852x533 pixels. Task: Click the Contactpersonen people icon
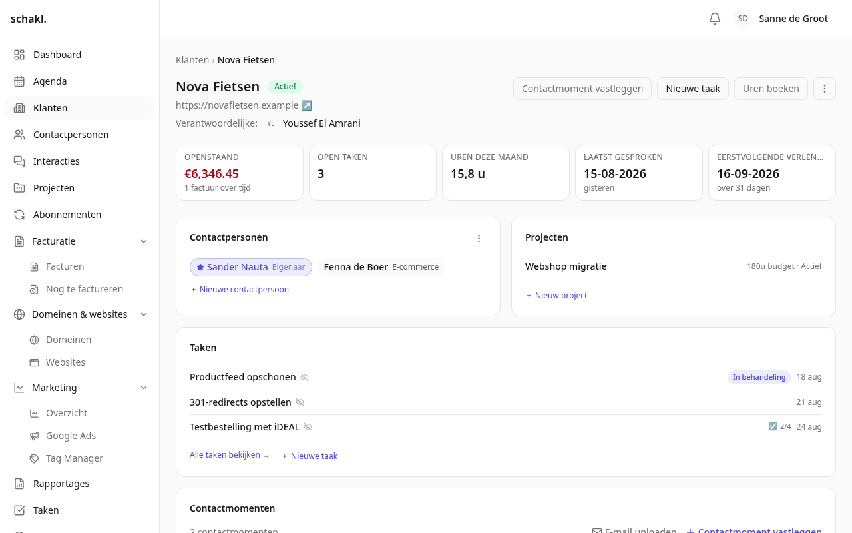coord(19,135)
